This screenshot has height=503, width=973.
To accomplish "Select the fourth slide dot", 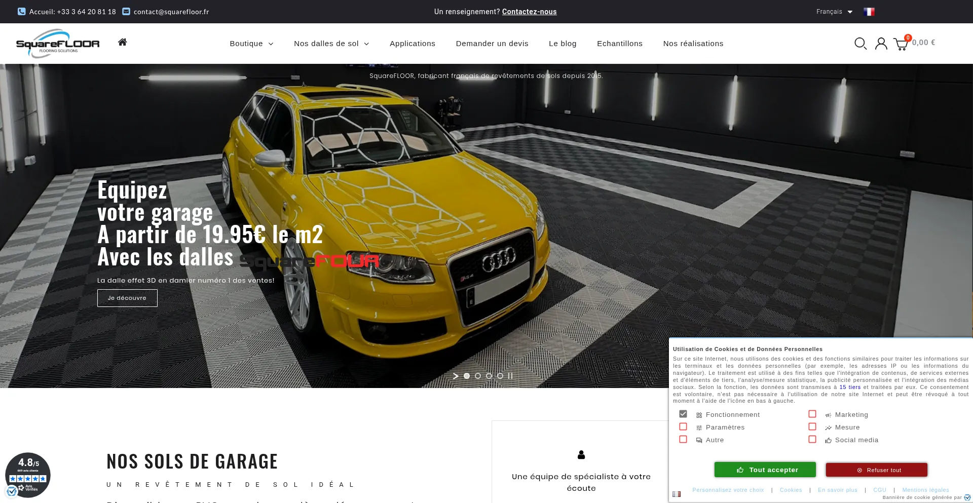I will (x=500, y=376).
